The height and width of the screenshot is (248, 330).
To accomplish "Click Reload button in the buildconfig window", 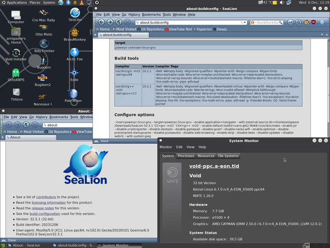I will pyautogui.click(x=119, y=22).
